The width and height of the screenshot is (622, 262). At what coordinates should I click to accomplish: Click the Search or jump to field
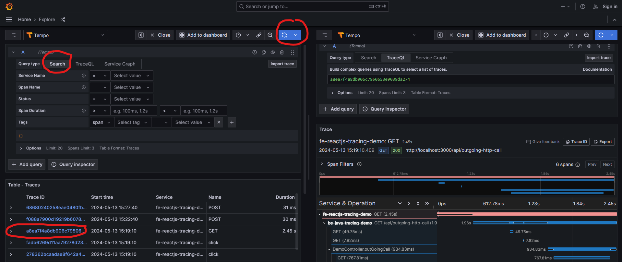(x=312, y=6)
